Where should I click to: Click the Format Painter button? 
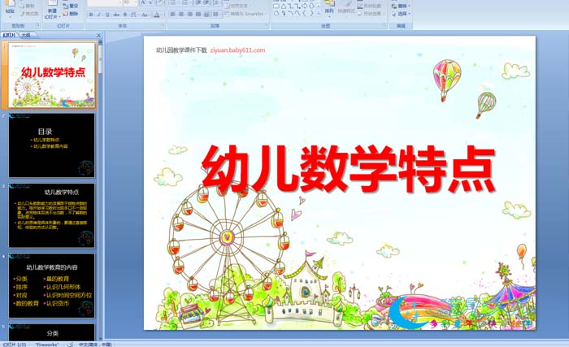(x=29, y=14)
